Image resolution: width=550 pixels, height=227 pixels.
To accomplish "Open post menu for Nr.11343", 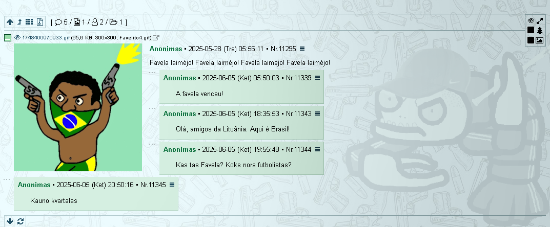I will 317,113.
